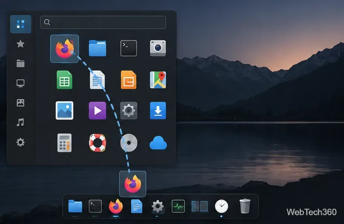344x224 pixels.
Task: Launch the calculator app
Action: tap(64, 143)
